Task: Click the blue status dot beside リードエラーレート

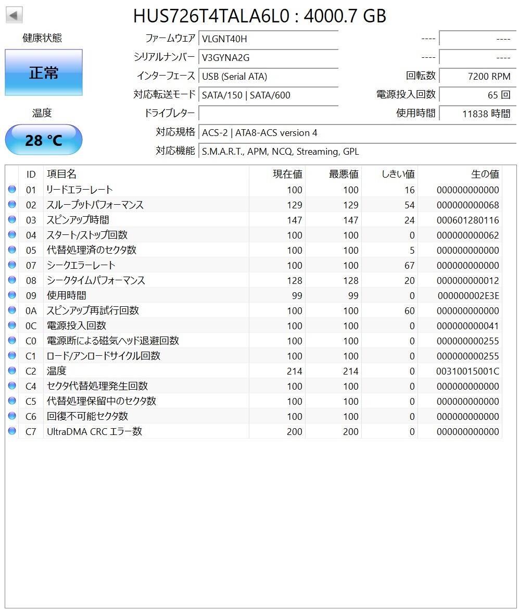Action: (11, 190)
